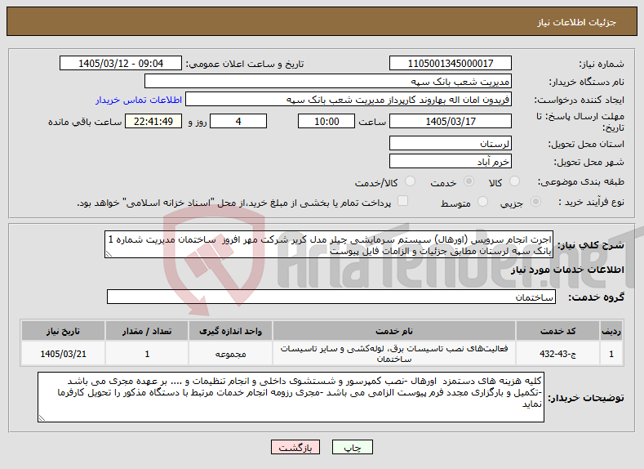
Task: Click the مجموعه unit cell
Action: [x=230, y=354]
